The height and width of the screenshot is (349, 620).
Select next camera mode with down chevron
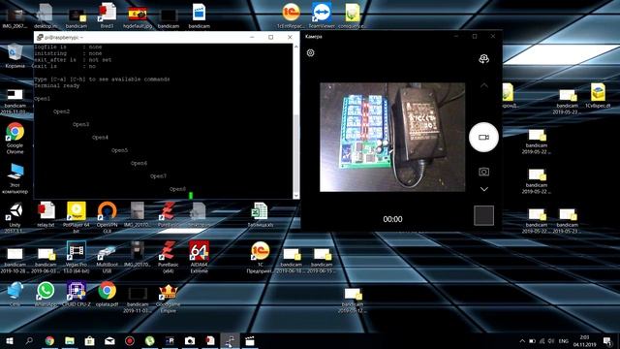[484, 189]
